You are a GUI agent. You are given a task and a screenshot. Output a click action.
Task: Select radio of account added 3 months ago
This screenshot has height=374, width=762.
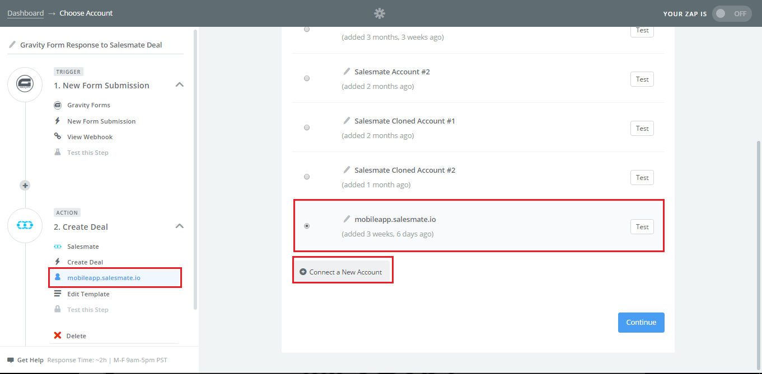click(307, 29)
